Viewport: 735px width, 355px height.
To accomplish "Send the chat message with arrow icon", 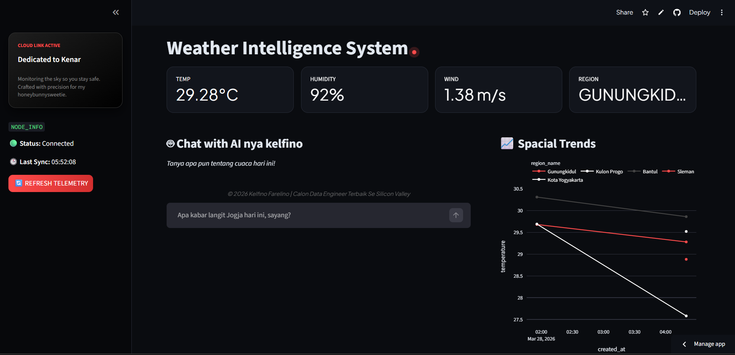I will [x=456, y=215].
